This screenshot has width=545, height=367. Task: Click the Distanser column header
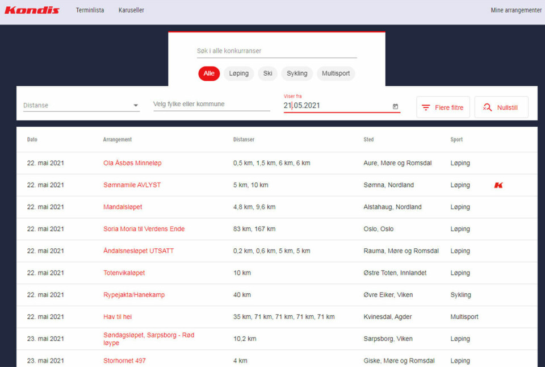click(x=244, y=140)
